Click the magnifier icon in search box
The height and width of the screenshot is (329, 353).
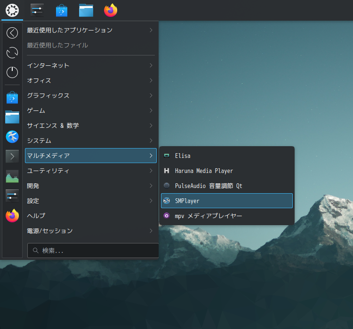(36, 251)
